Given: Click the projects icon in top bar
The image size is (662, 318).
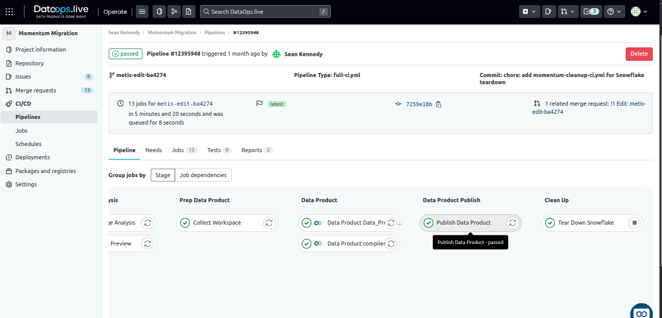Looking at the screenshot, I should 160,11.
